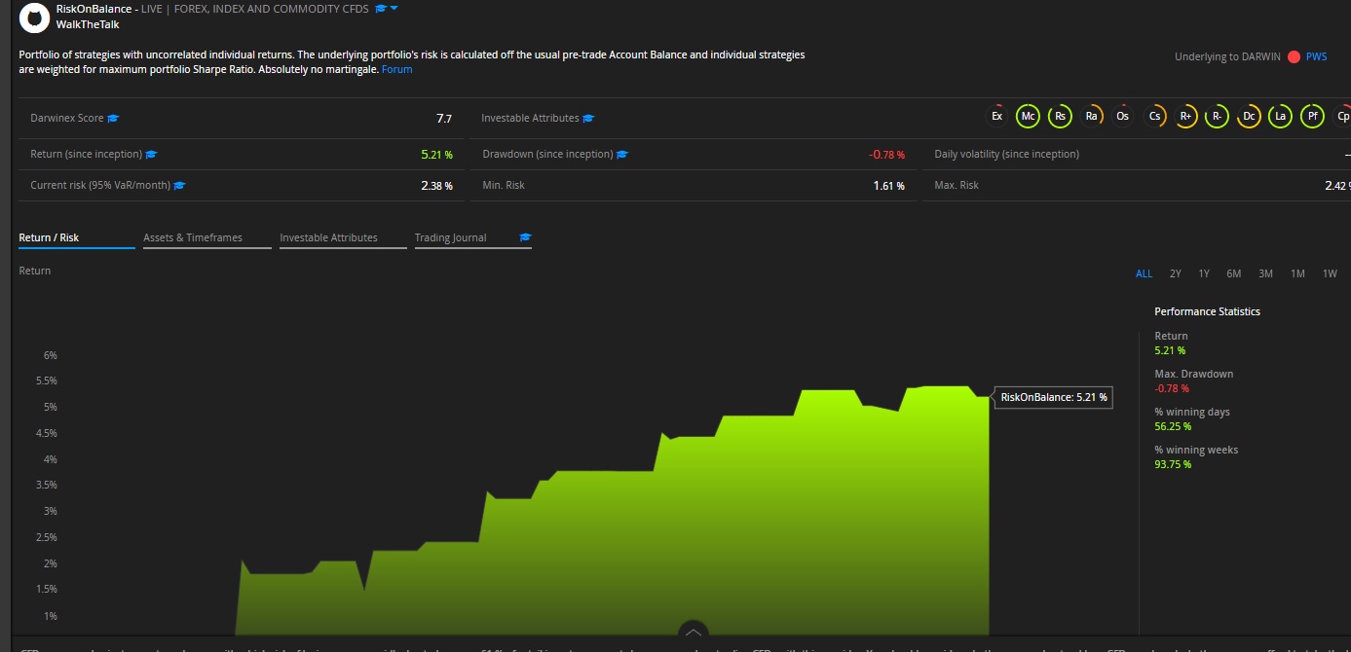Click the red dot beside PWS
The height and width of the screenshot is (652, 1351).
coord(1294,56)
